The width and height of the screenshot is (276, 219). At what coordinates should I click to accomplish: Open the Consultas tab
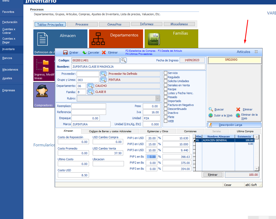point(114,24)
